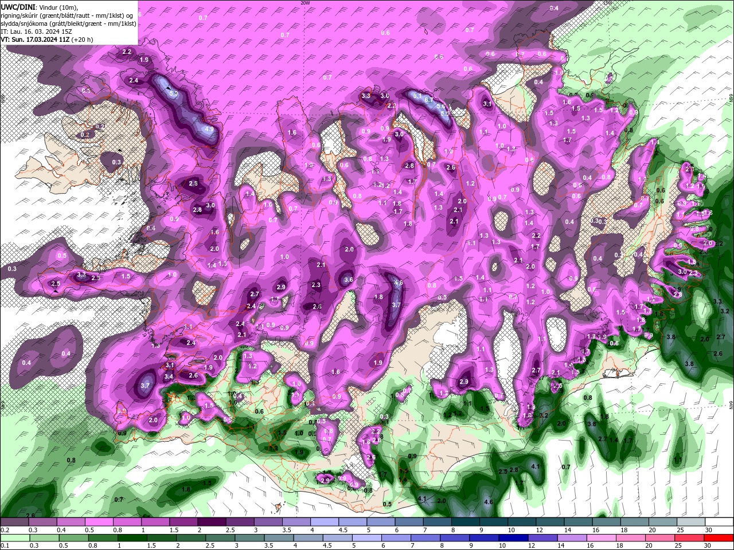The width and height of the screenshot is (734, 550).
Task: Pick the 0.5 green swatch in the lower legend
Action: (73, 538)
